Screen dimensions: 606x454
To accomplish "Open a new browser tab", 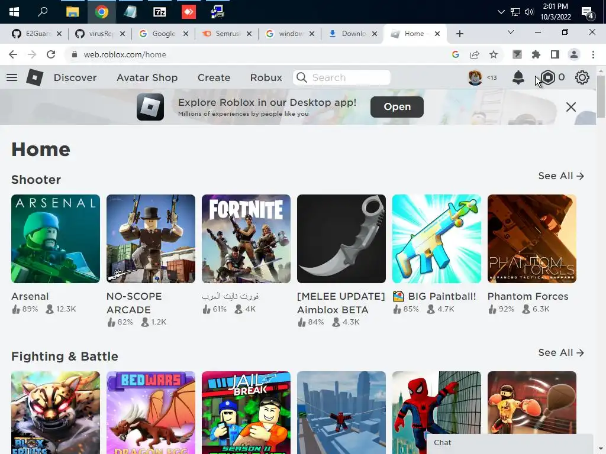I will [x=459, y=34].
